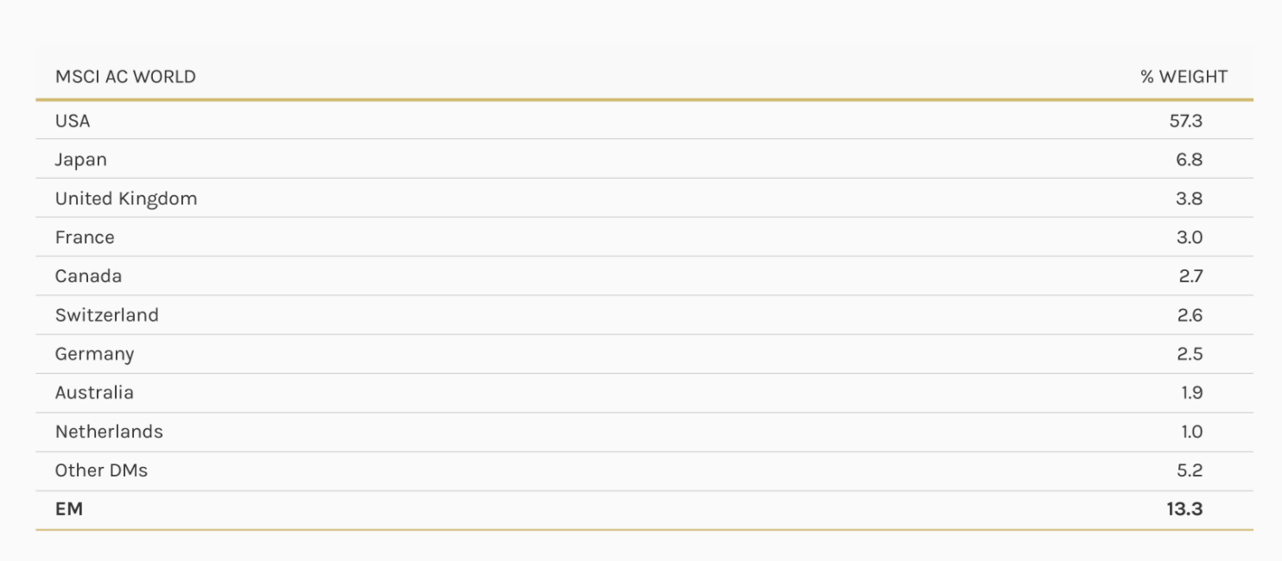1282x561 pixels.
Task: Click the 6.8 weight for Japan
Action: pos(1190,160)
